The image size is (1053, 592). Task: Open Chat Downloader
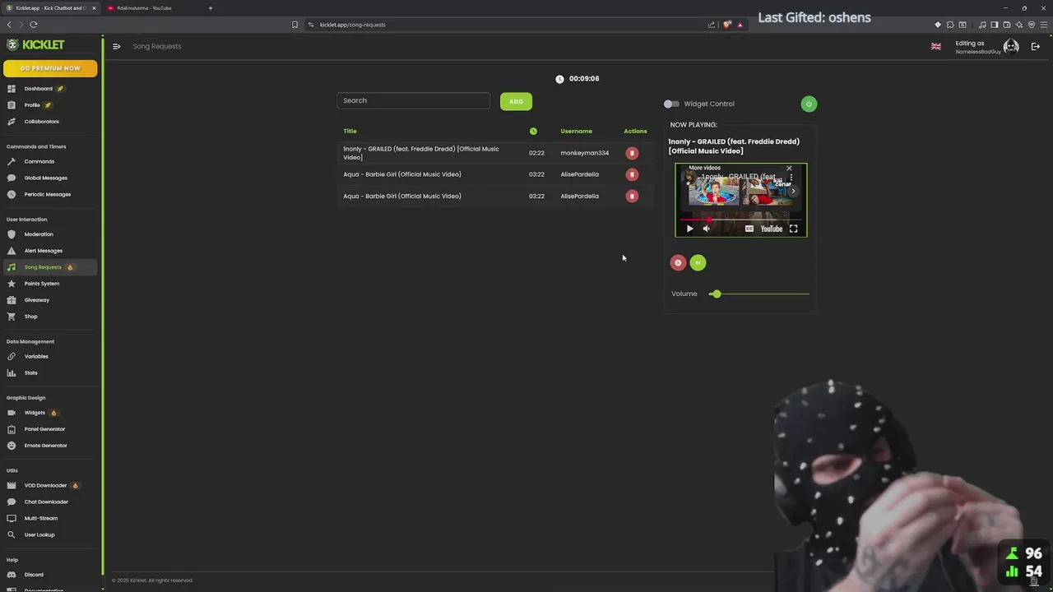[x=46, y=502]
